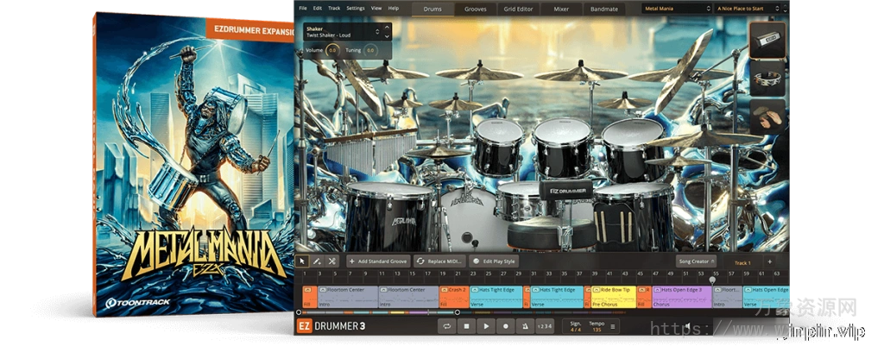
Task: Start playback with the Play button
Action: 486,325
